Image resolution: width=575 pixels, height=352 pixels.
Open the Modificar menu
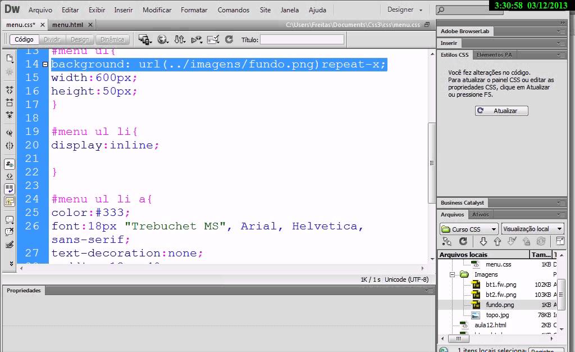157,10
